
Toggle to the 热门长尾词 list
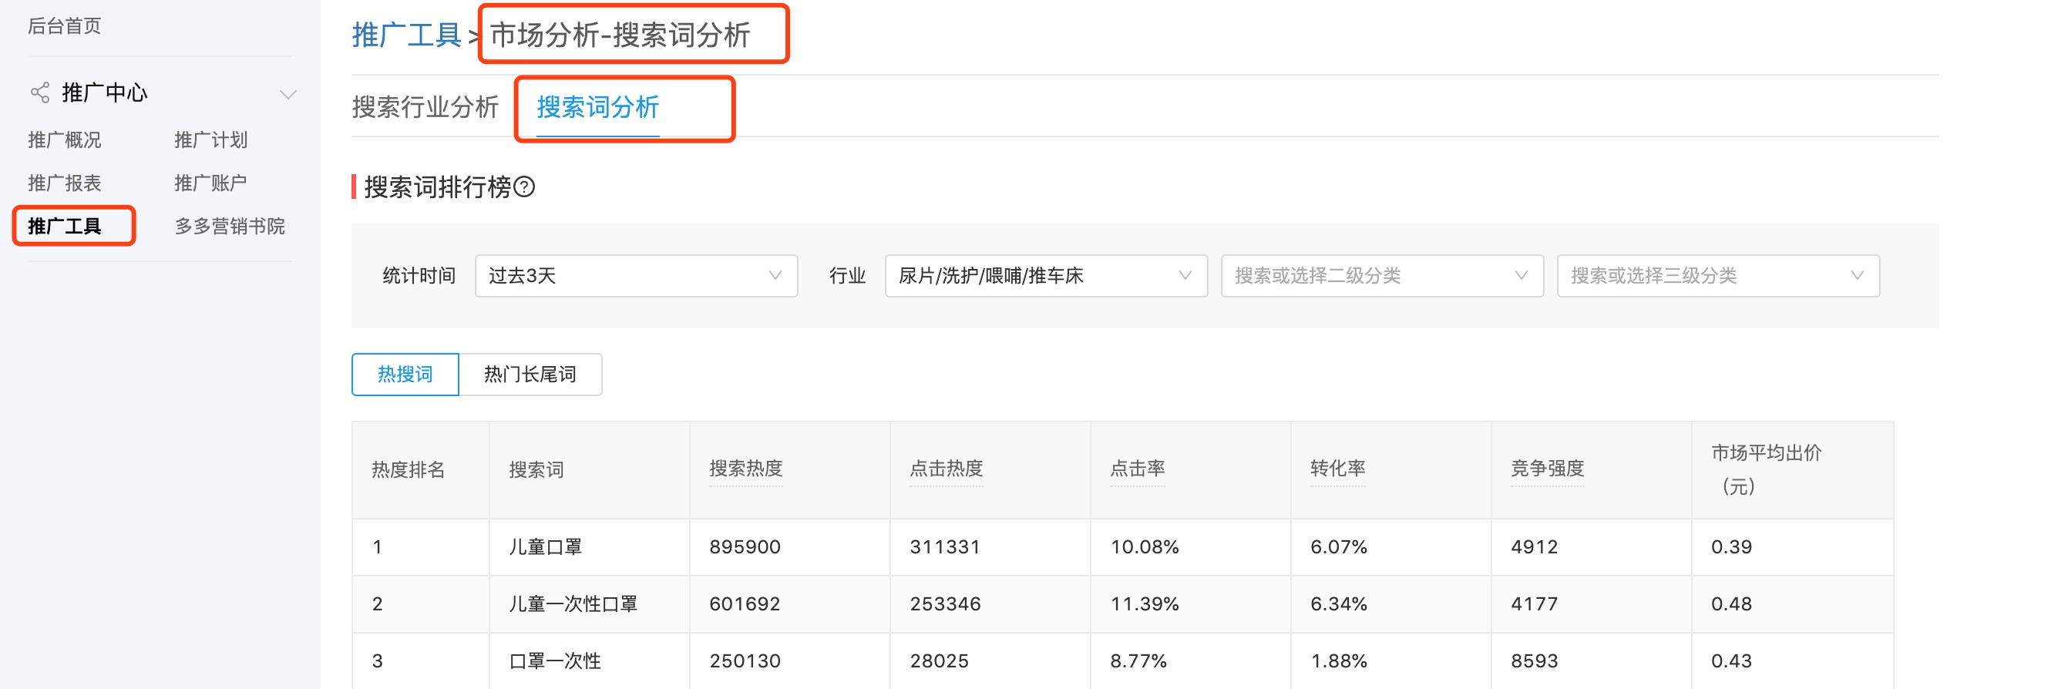530,375
